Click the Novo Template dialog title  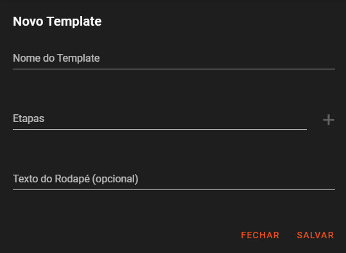[x=57, y=21]
